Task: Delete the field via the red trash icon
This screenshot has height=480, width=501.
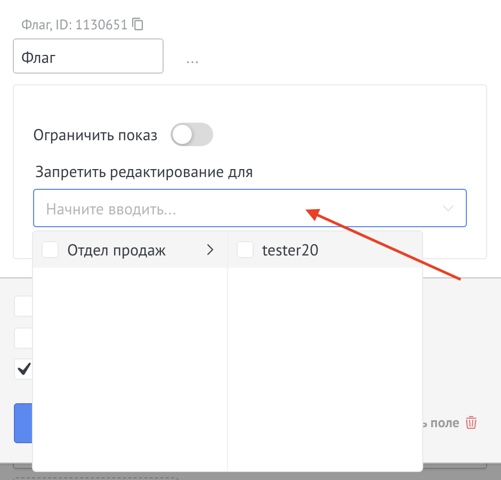Action: tap(471, 422)
